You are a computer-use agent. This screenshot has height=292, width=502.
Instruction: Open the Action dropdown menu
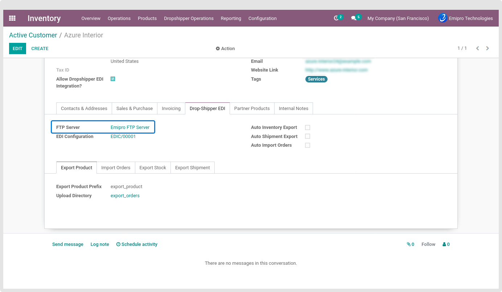click(x=225, y=49)
